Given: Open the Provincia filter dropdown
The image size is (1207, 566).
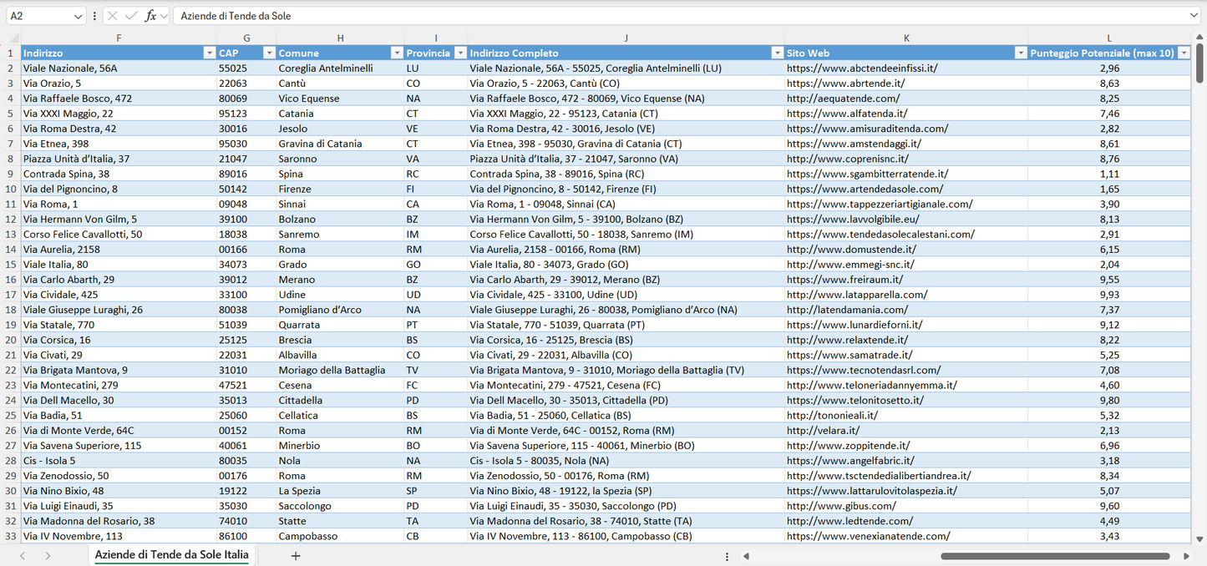Looking at the screenshot, I should [459, 53].
